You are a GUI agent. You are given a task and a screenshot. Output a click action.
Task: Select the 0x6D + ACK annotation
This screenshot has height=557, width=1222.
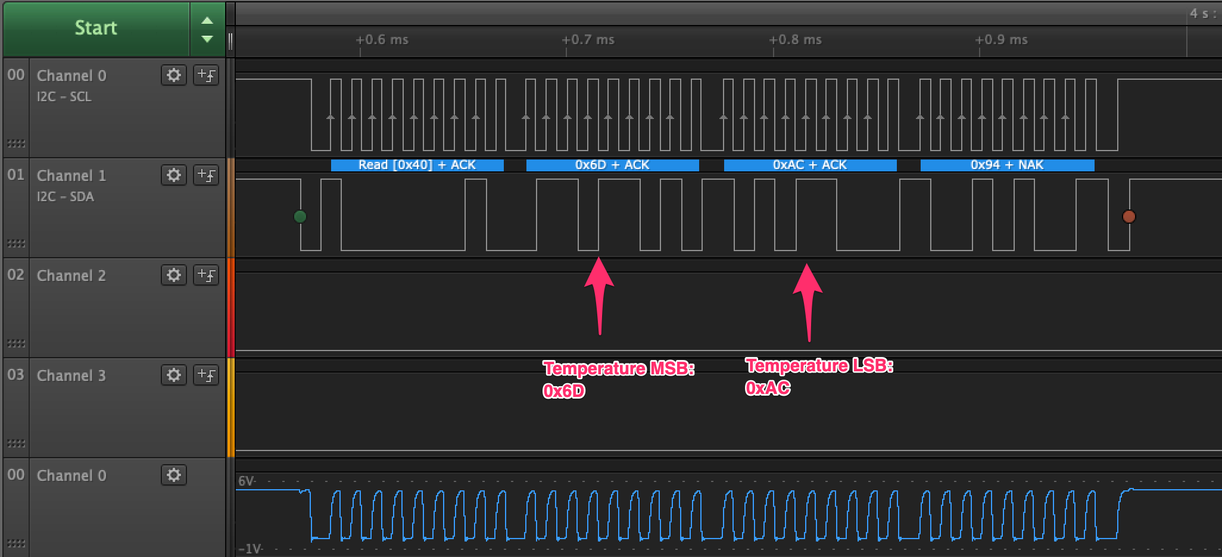[612, 165]
